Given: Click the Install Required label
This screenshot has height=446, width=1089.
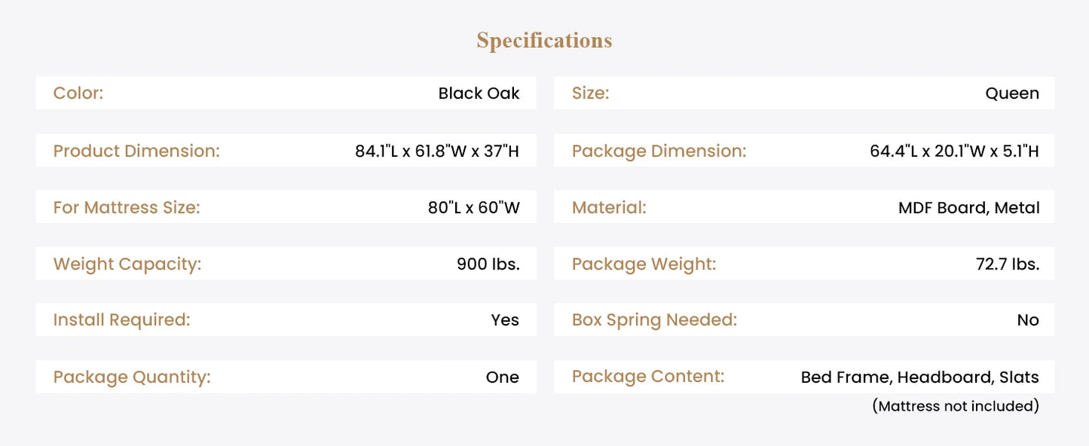Looking at the screenshot, I should (x=121, y=319).
